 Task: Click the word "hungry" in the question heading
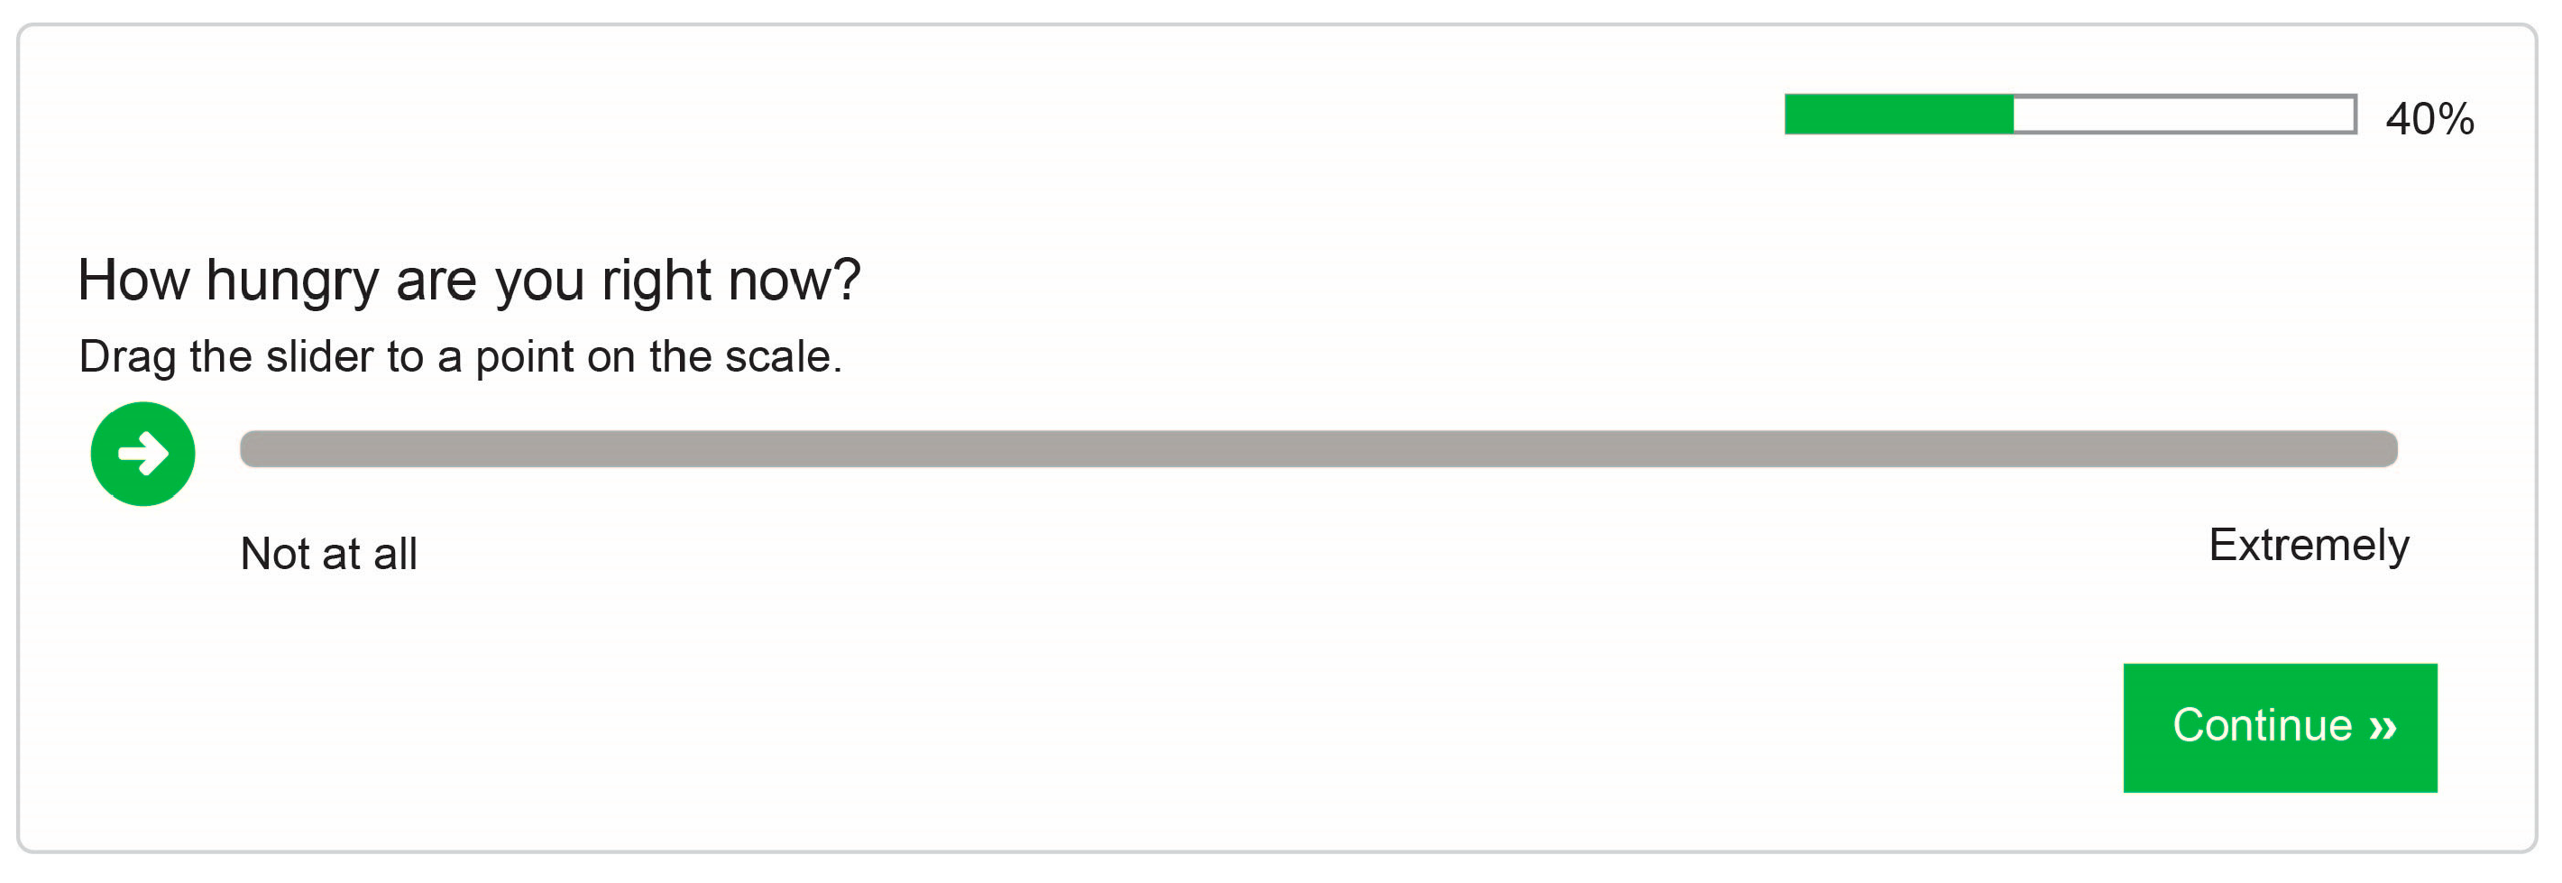point(292,281)
